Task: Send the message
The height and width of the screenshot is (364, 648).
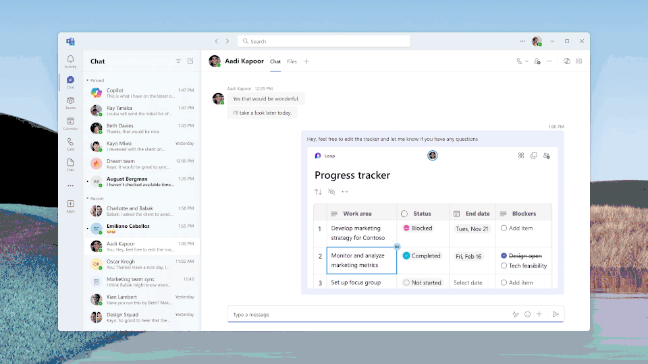Action: 556,315
